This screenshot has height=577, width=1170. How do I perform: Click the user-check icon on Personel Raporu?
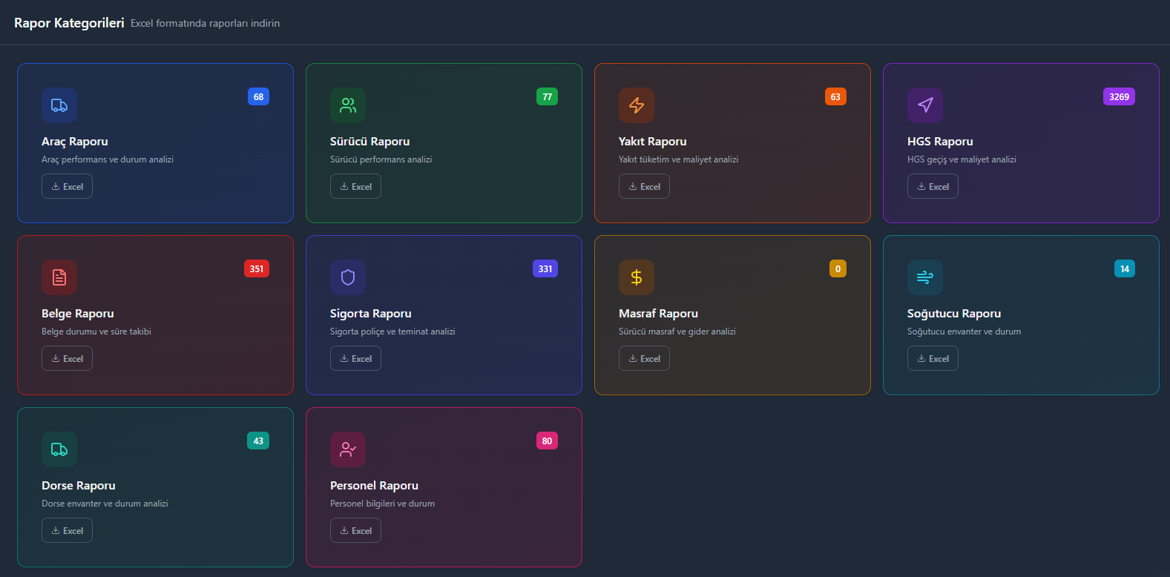click(348, 449)
